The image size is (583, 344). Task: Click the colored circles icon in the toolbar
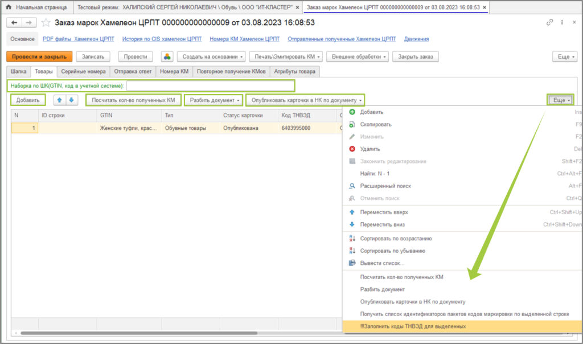167,56
